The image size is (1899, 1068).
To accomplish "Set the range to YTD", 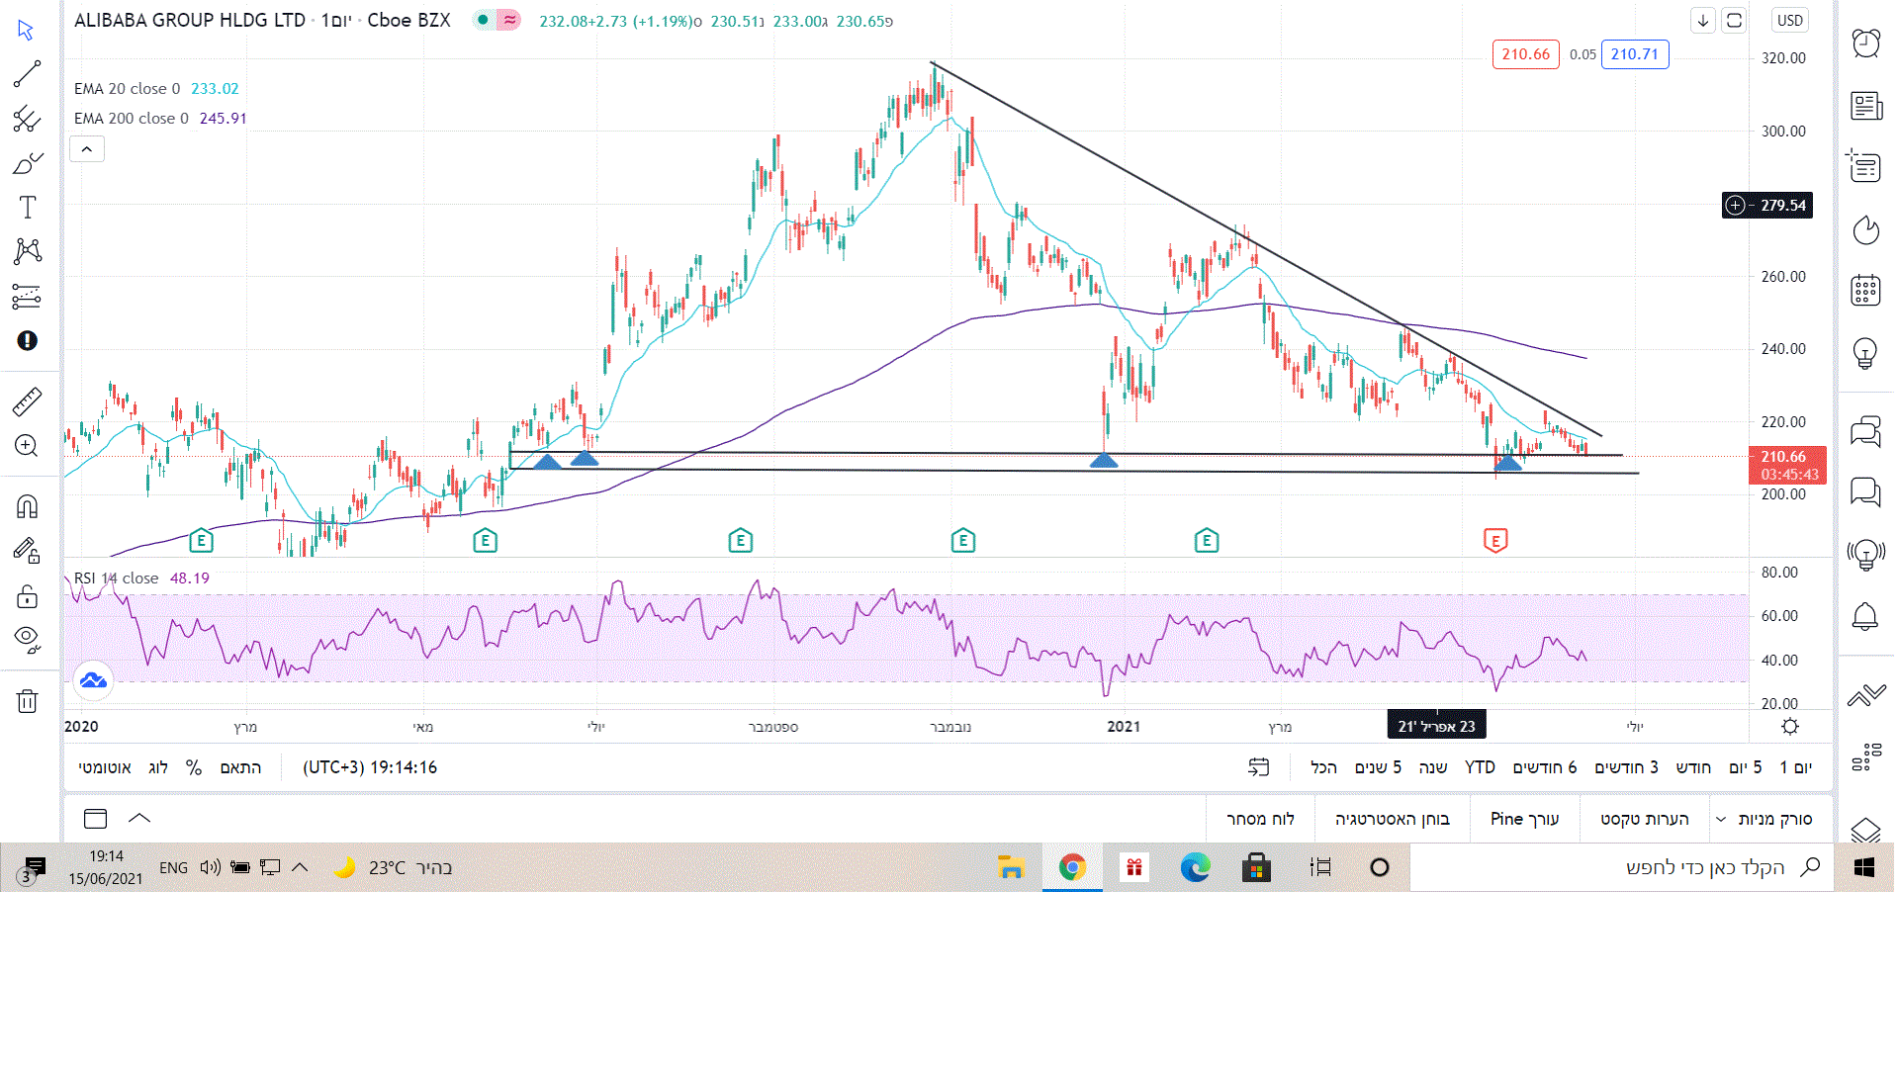I will tap(1480, 767).
